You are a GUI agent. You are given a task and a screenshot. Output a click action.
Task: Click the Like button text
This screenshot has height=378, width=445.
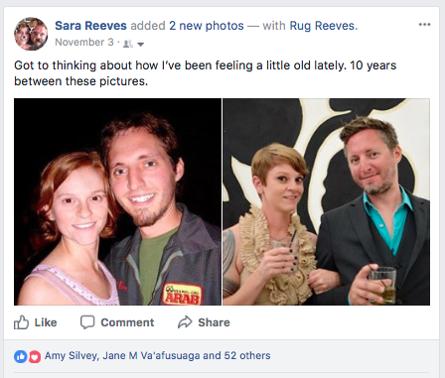(46, 322)
